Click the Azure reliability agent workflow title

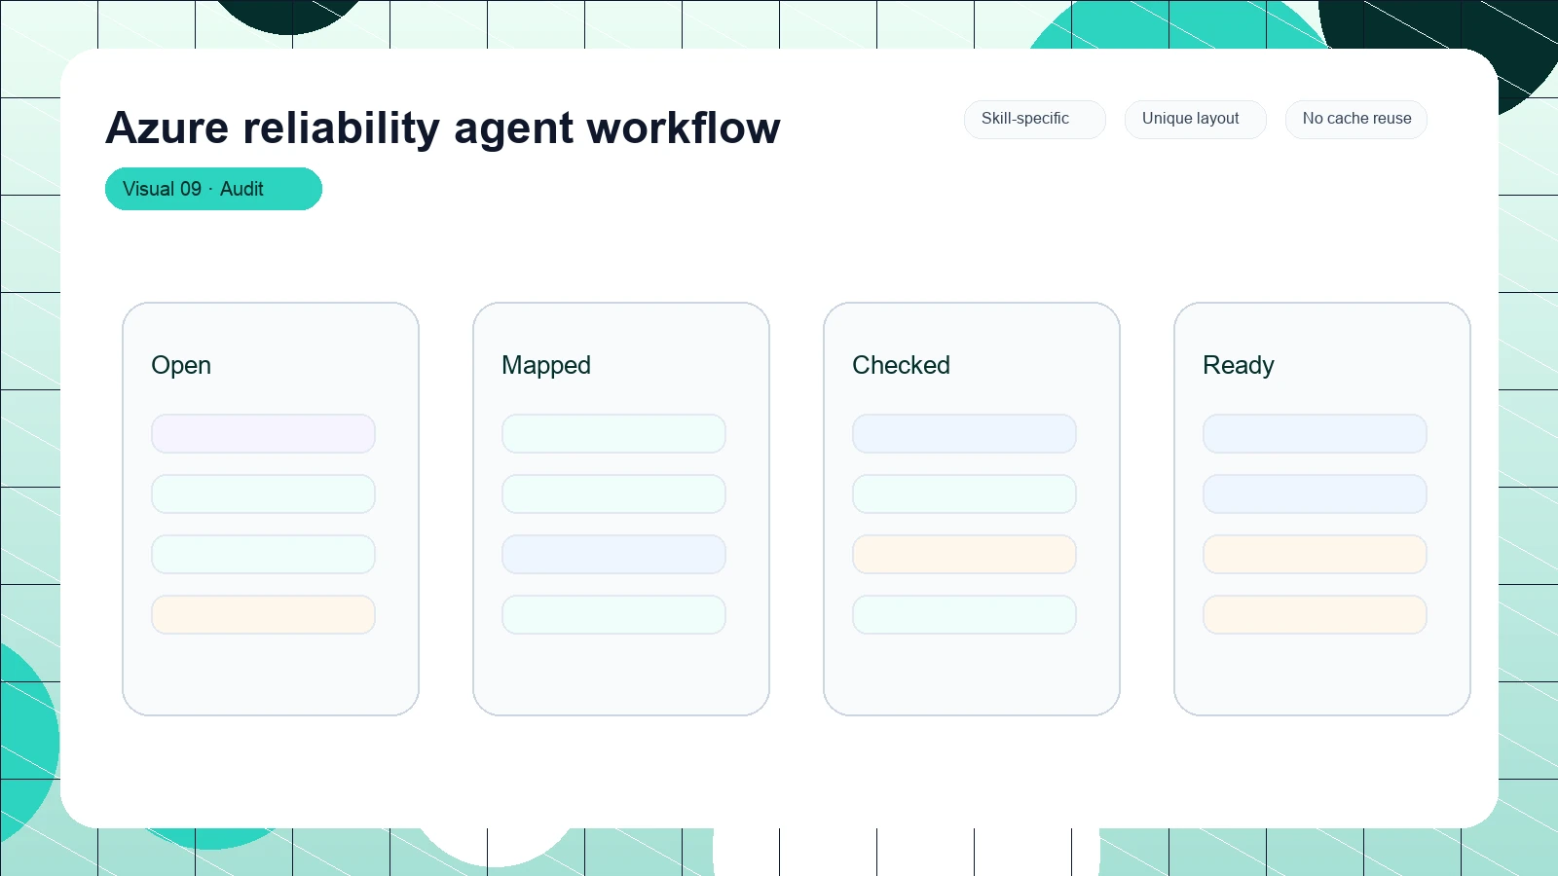pyautogui.click(x=443, y=128)
